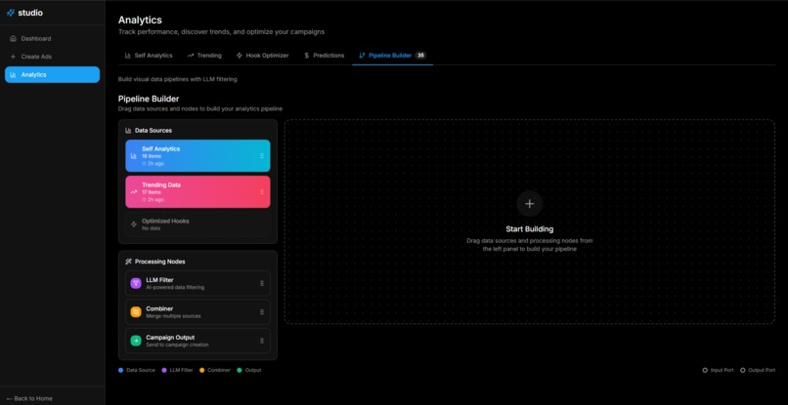Viewport: 788px width, 405px height.
Task: Click drag handle on LLM Filter row
Action: 262,284
